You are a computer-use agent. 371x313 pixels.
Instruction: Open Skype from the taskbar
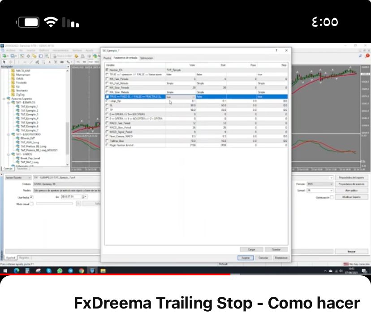tap(49, 270)
